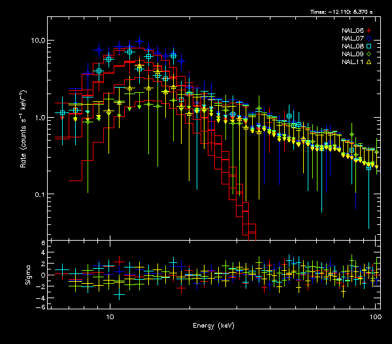Click the 100 tick on Energy axis
Viewport: 392px width, 344px height.
tap(374, 317)
